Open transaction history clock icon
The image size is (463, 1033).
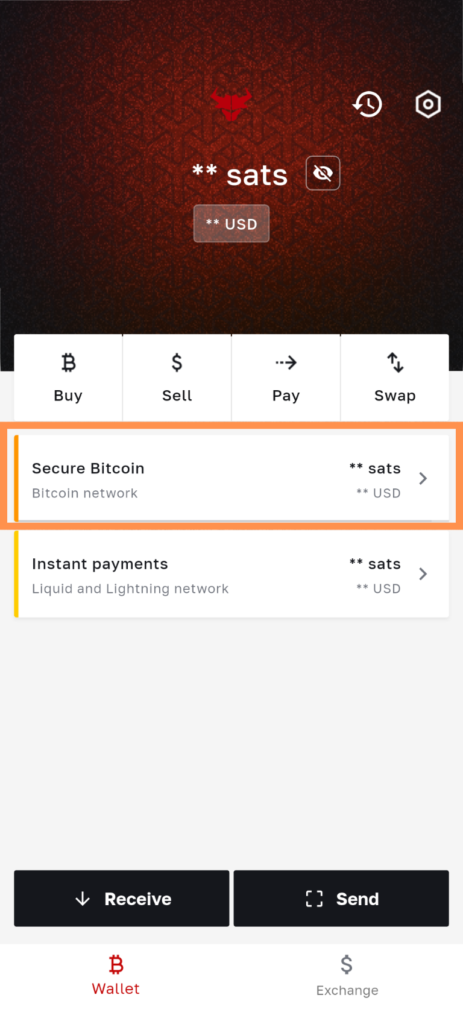367,104
